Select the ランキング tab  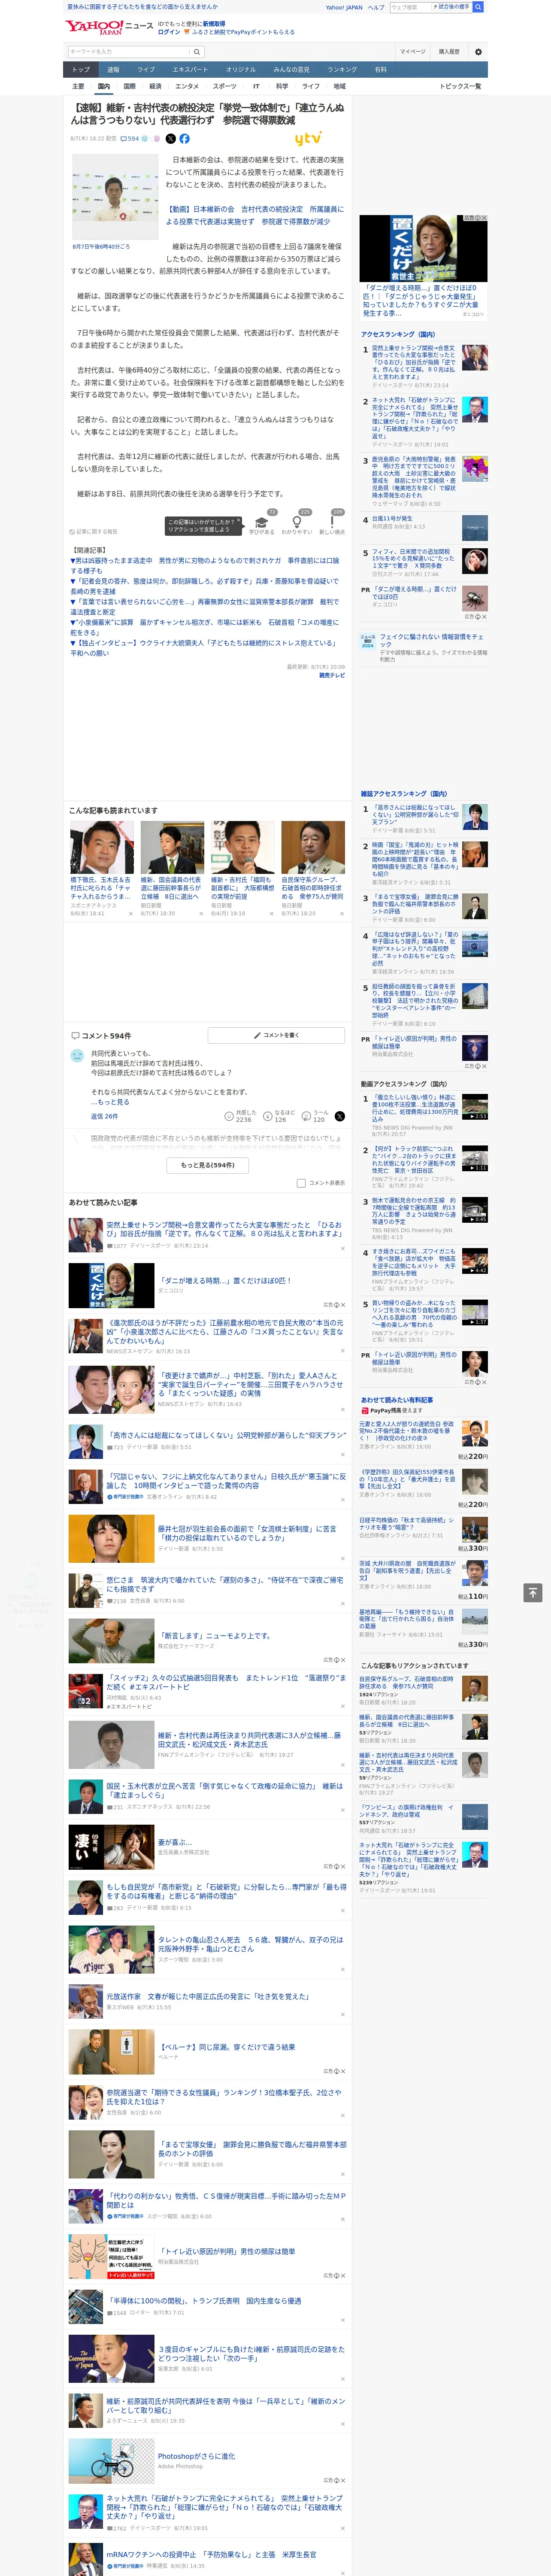pyautogui.click(x=342, y=69)
